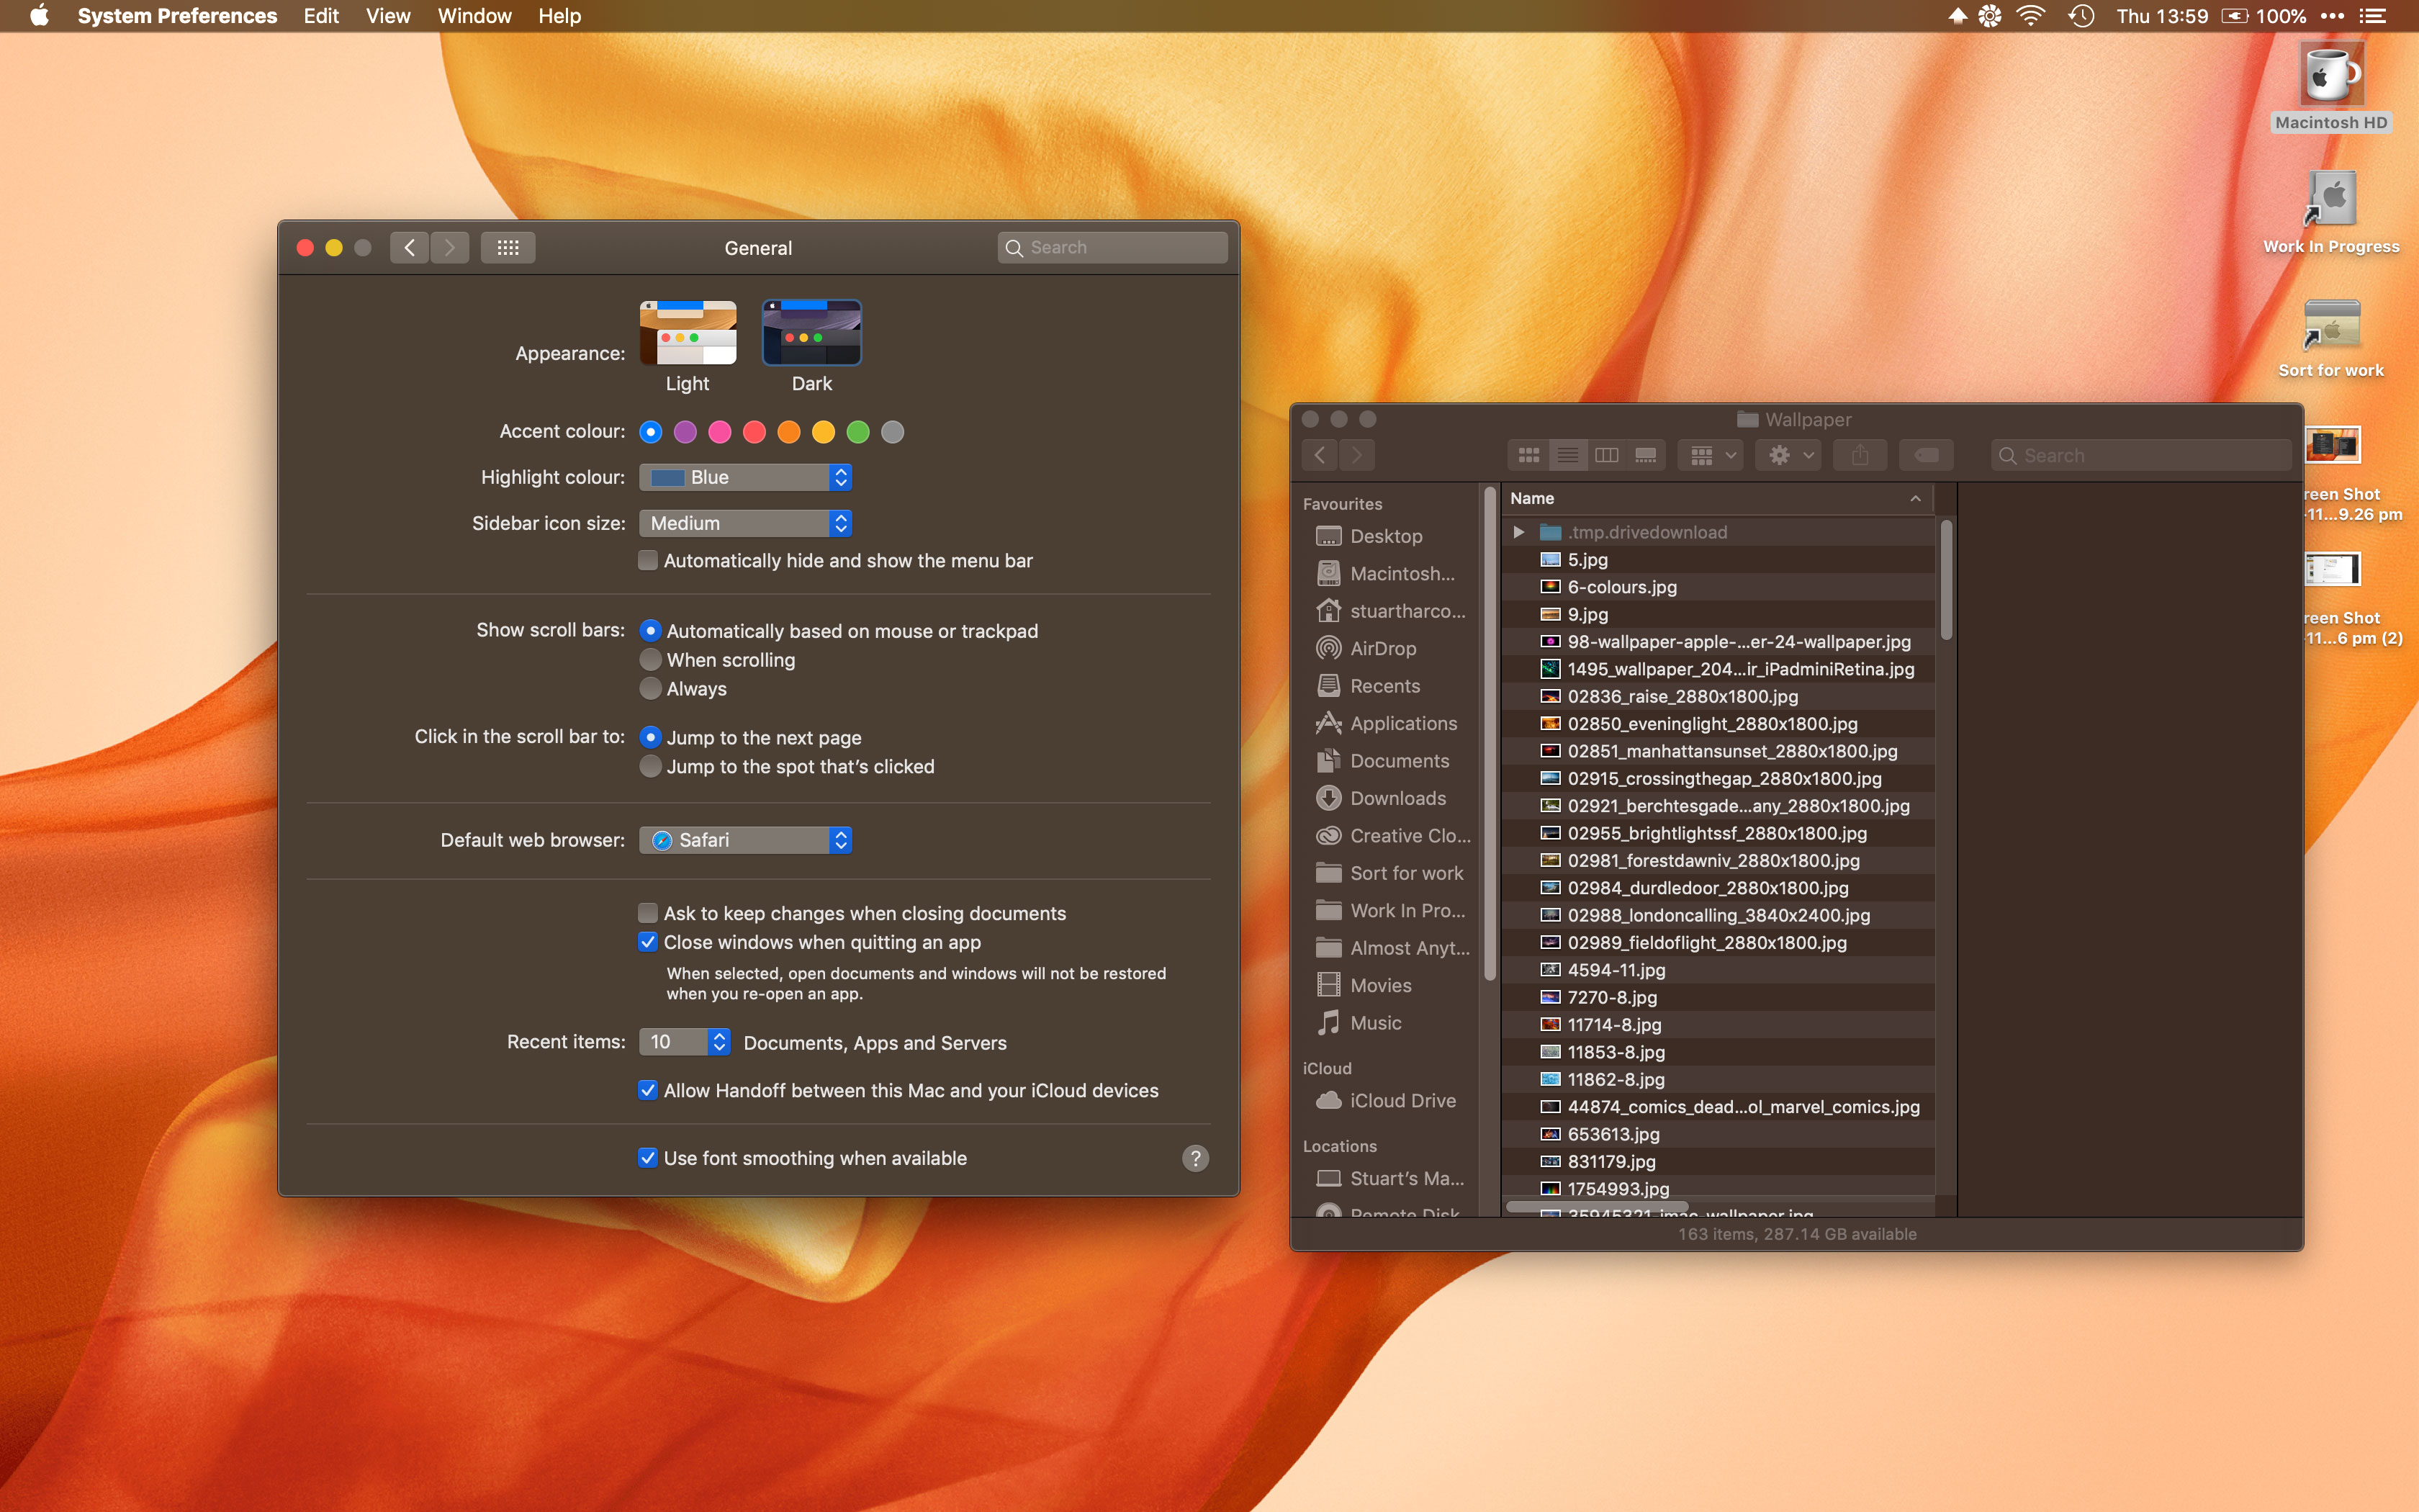Open the Highlight colour dropdown

[746, 477]
